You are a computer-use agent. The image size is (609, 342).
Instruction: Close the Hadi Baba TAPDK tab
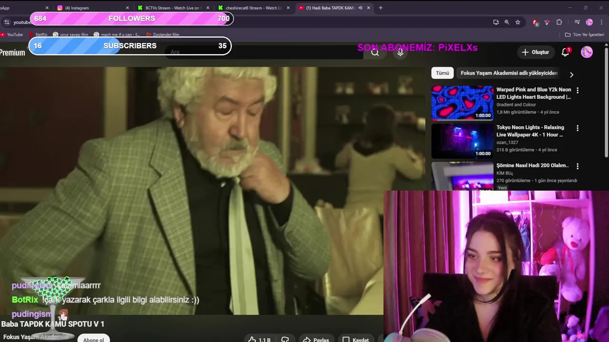(x=368, y=8)
